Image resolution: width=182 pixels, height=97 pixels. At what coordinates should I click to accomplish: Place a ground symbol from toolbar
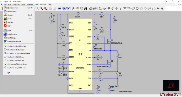[x=104, y=8]
